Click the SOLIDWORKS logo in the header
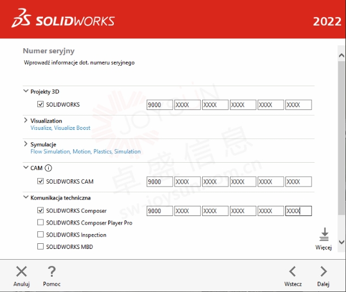346x292 pixels. 63,19
